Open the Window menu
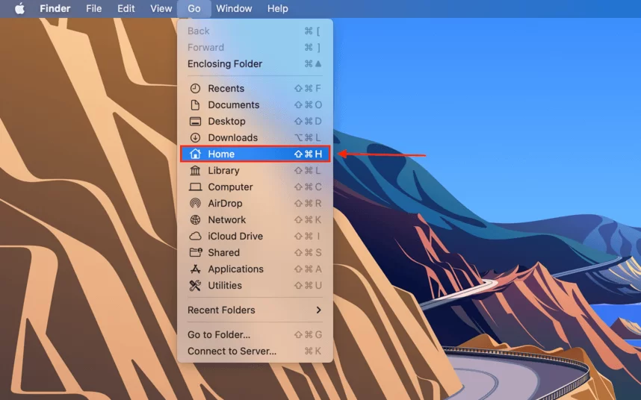 [x=234, y=8]
